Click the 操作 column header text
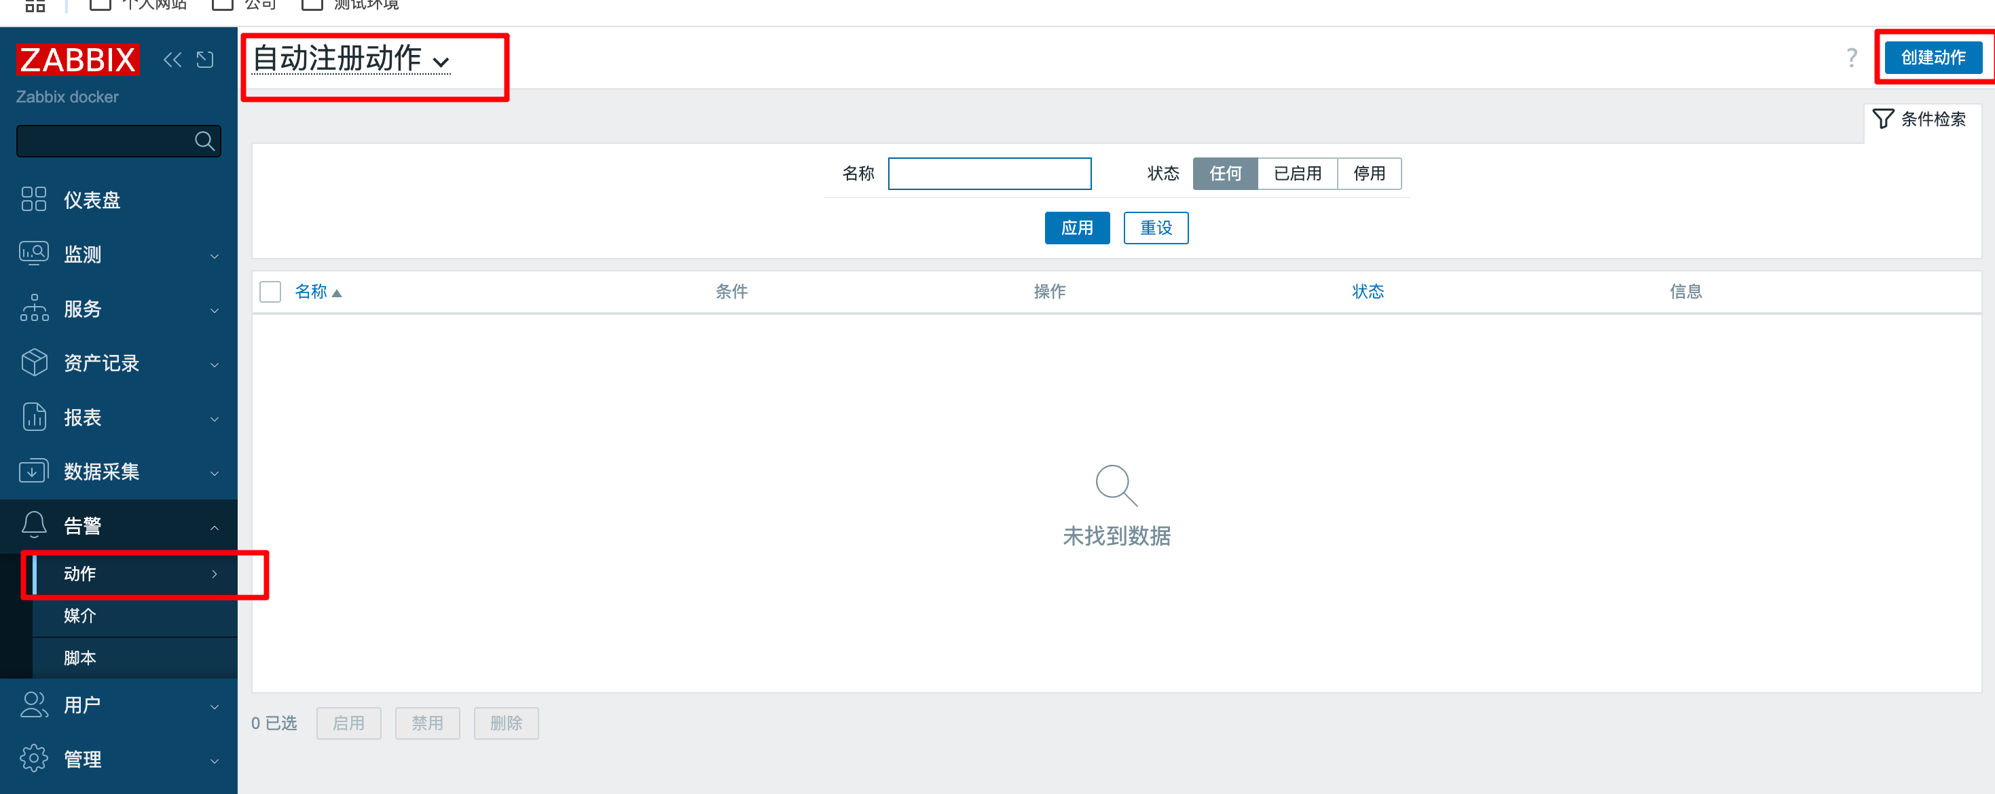This screenshot has height=794, width=1995. coord(1049,292)
